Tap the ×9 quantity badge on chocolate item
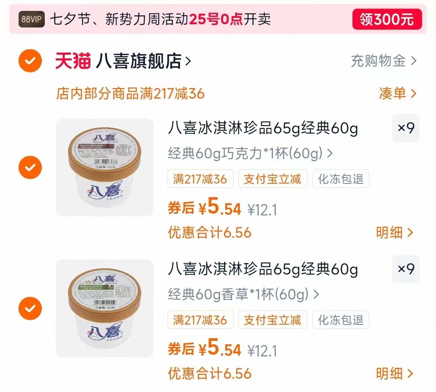Viewport: 436px width, 392px height. (406, 128)
